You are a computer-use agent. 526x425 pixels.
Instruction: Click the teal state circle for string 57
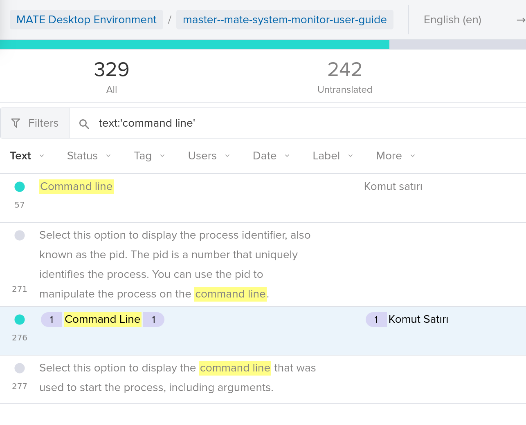coord(19,186)
